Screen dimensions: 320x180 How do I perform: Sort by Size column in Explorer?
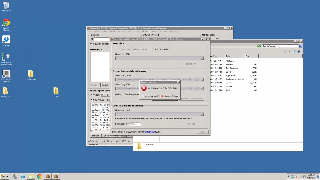coord(251,56)
